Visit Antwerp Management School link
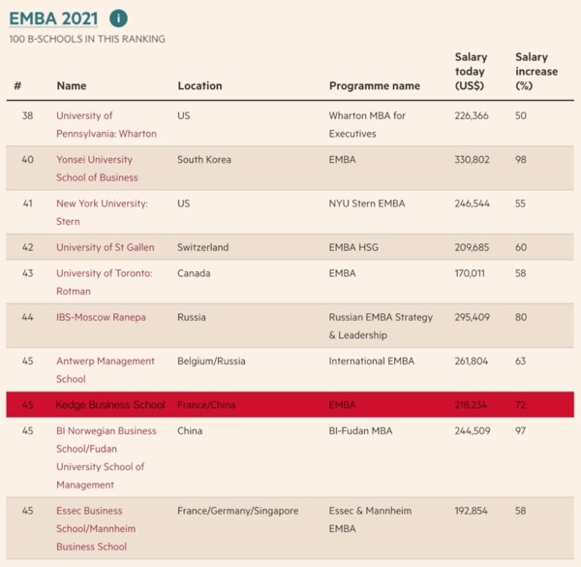This screenshot has width=581, height=567. tap(105, 369)
